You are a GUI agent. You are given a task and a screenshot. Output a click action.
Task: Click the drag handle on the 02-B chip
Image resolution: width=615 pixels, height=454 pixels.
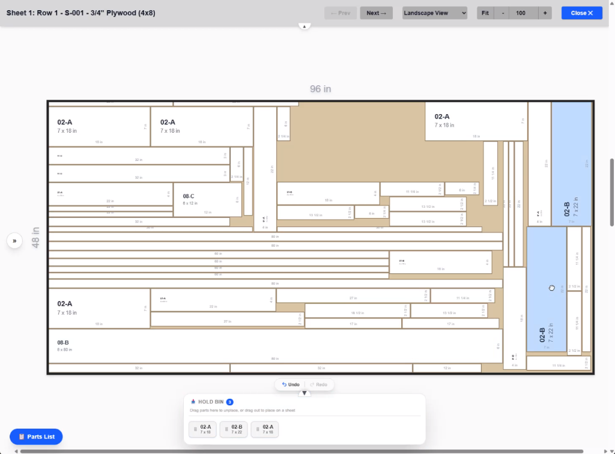226,429
